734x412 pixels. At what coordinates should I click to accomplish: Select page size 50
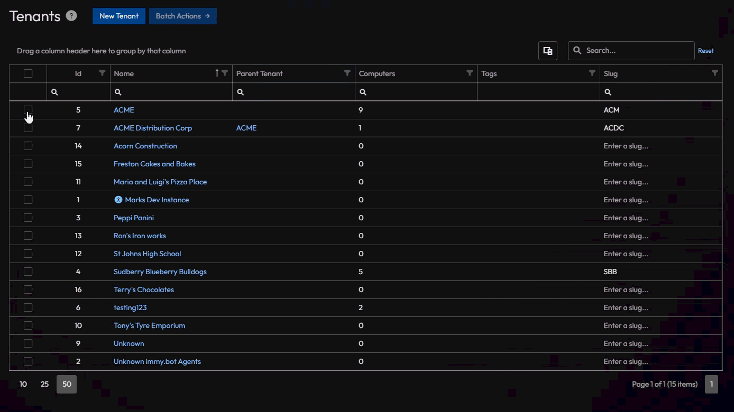pyautogui.click(x=67, y=384)
